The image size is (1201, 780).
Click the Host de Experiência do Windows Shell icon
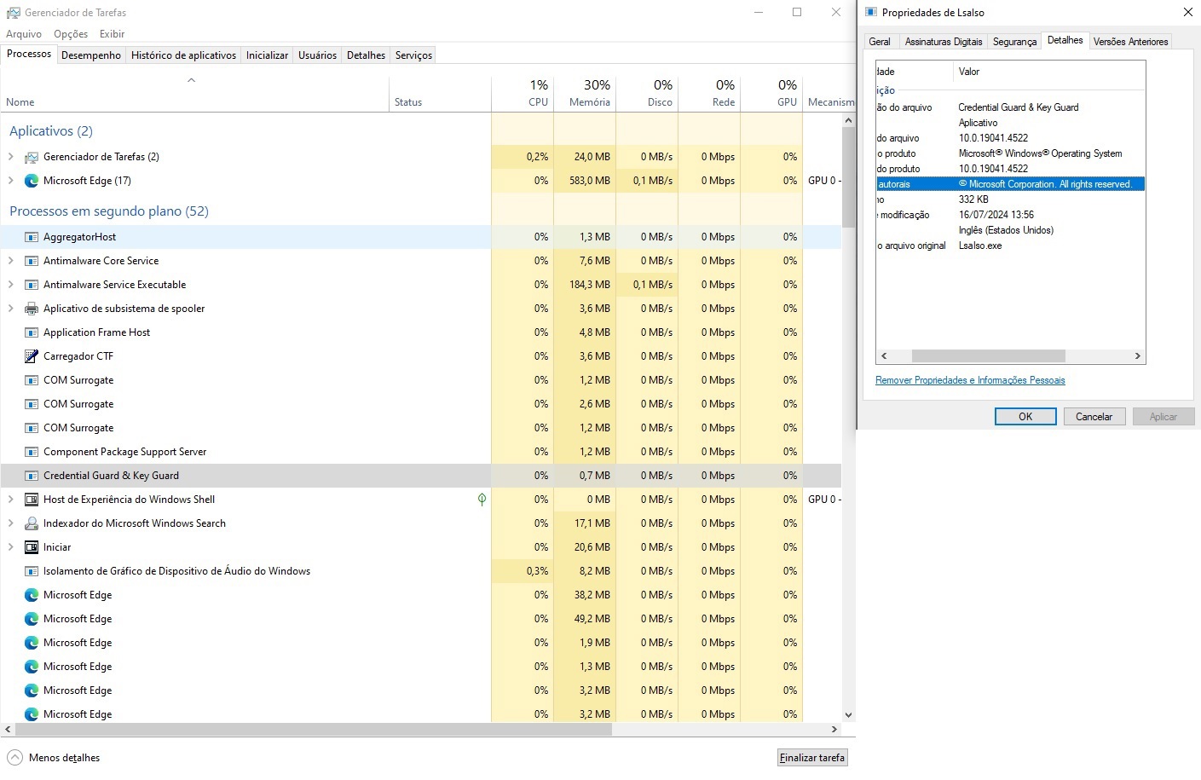[x=32, y=500]
